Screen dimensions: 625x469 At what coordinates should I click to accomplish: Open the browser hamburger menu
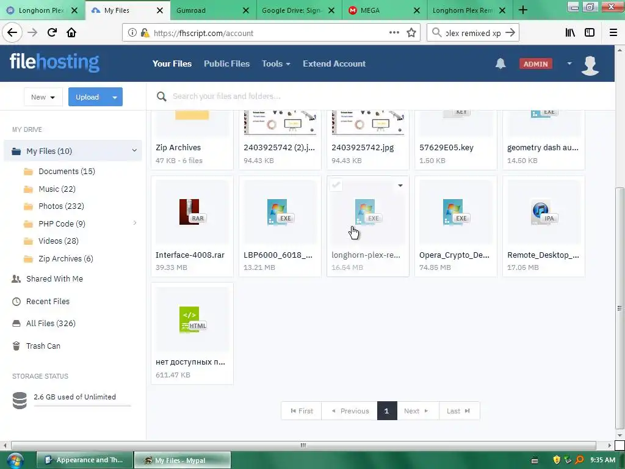point(613,33)
